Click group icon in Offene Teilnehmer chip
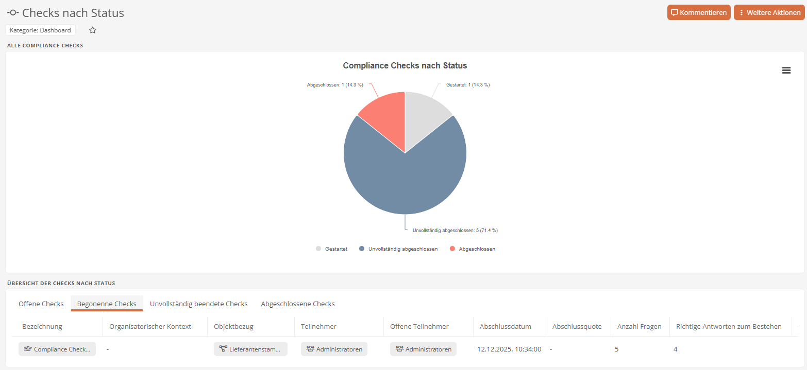Screen dimensions: 807x370 pos(399,349)
